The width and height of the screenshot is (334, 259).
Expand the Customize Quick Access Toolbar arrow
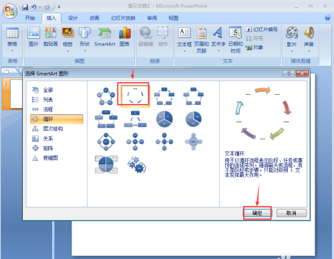click(x=59, y=7)
